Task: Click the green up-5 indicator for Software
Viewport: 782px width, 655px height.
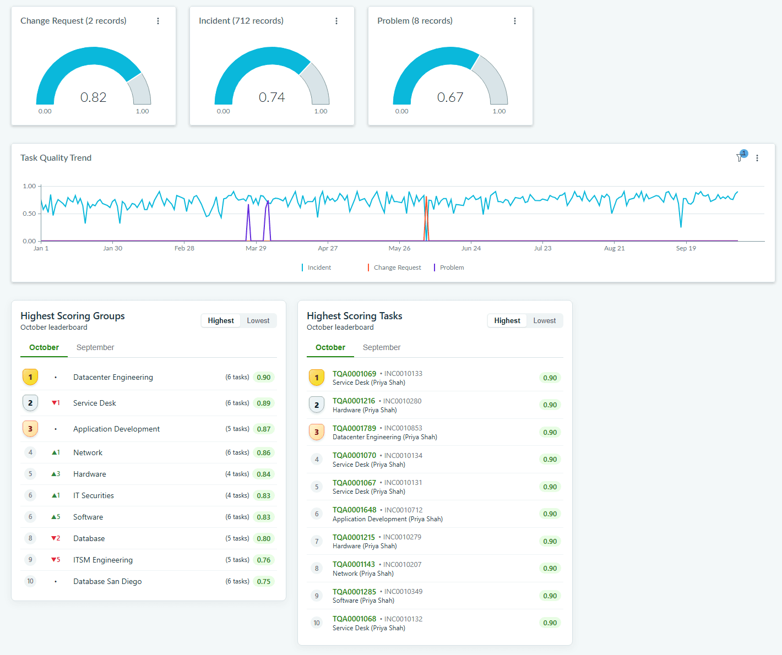Action: click(x=56, y=517)
